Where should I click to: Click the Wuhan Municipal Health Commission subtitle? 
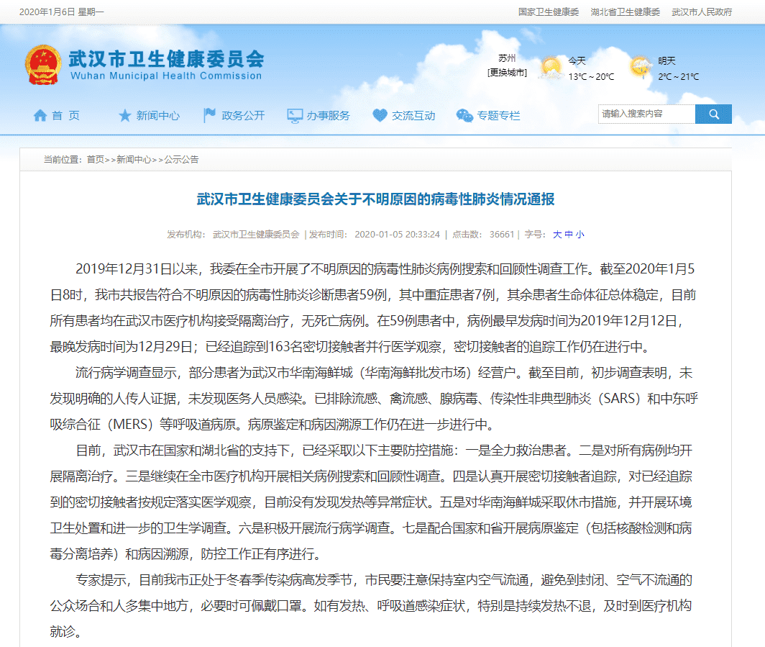pos(166,76)
